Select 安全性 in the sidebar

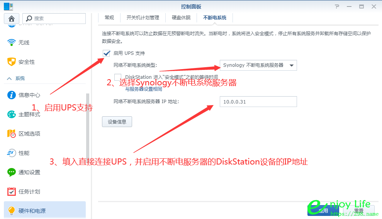click(x=27, y=62)
